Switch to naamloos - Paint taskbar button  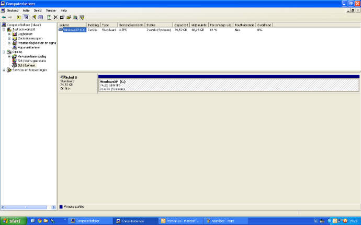[x=225, y=221]
